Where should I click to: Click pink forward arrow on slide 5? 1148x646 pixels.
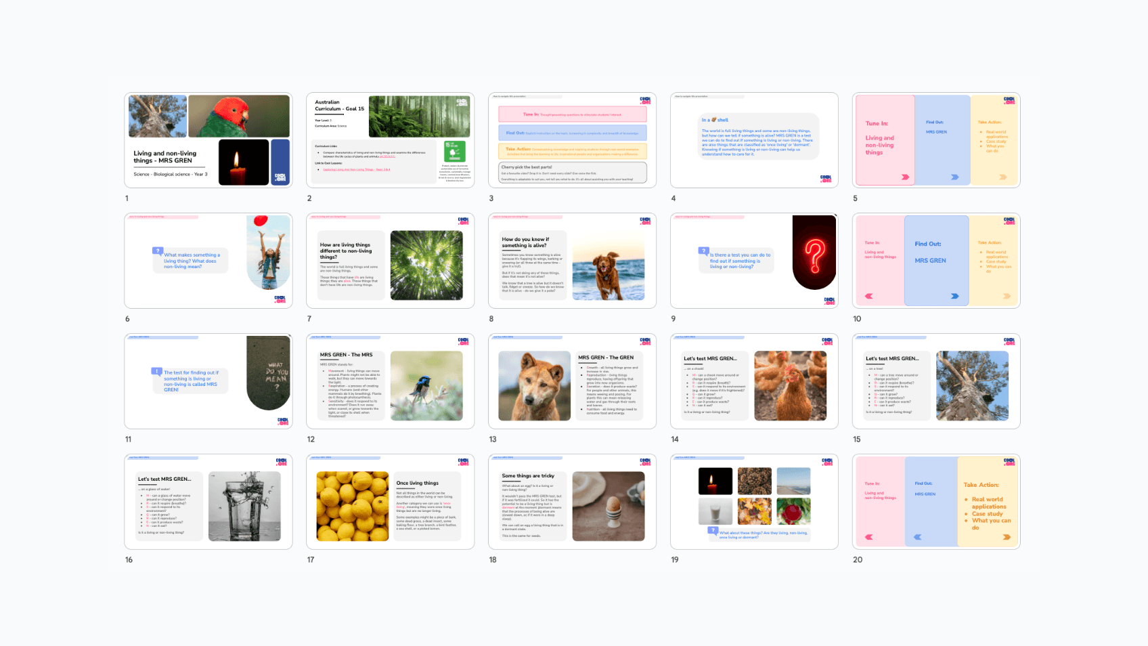click(905, 177)
